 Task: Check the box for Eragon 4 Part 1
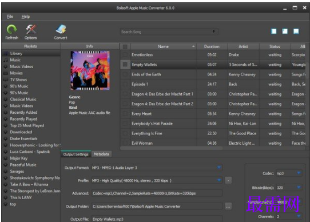[x=125, y=94]
